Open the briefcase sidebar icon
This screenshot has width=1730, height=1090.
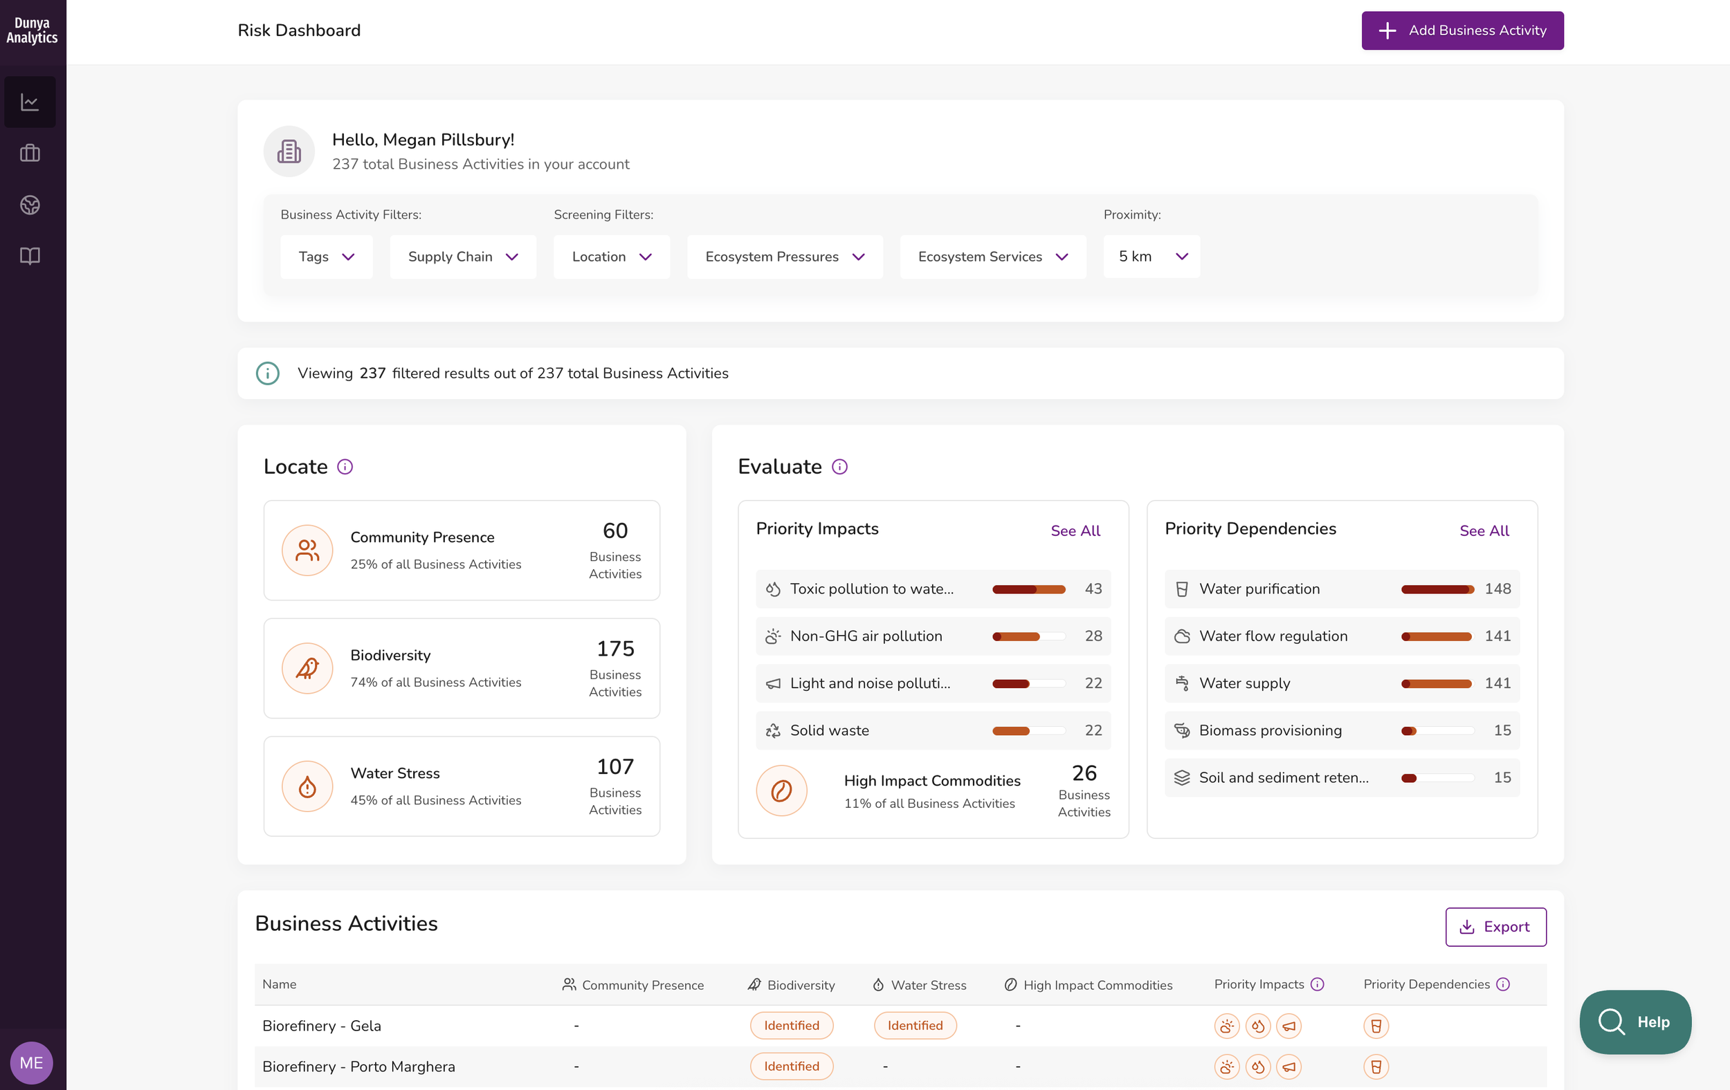[x=30, y=153]
